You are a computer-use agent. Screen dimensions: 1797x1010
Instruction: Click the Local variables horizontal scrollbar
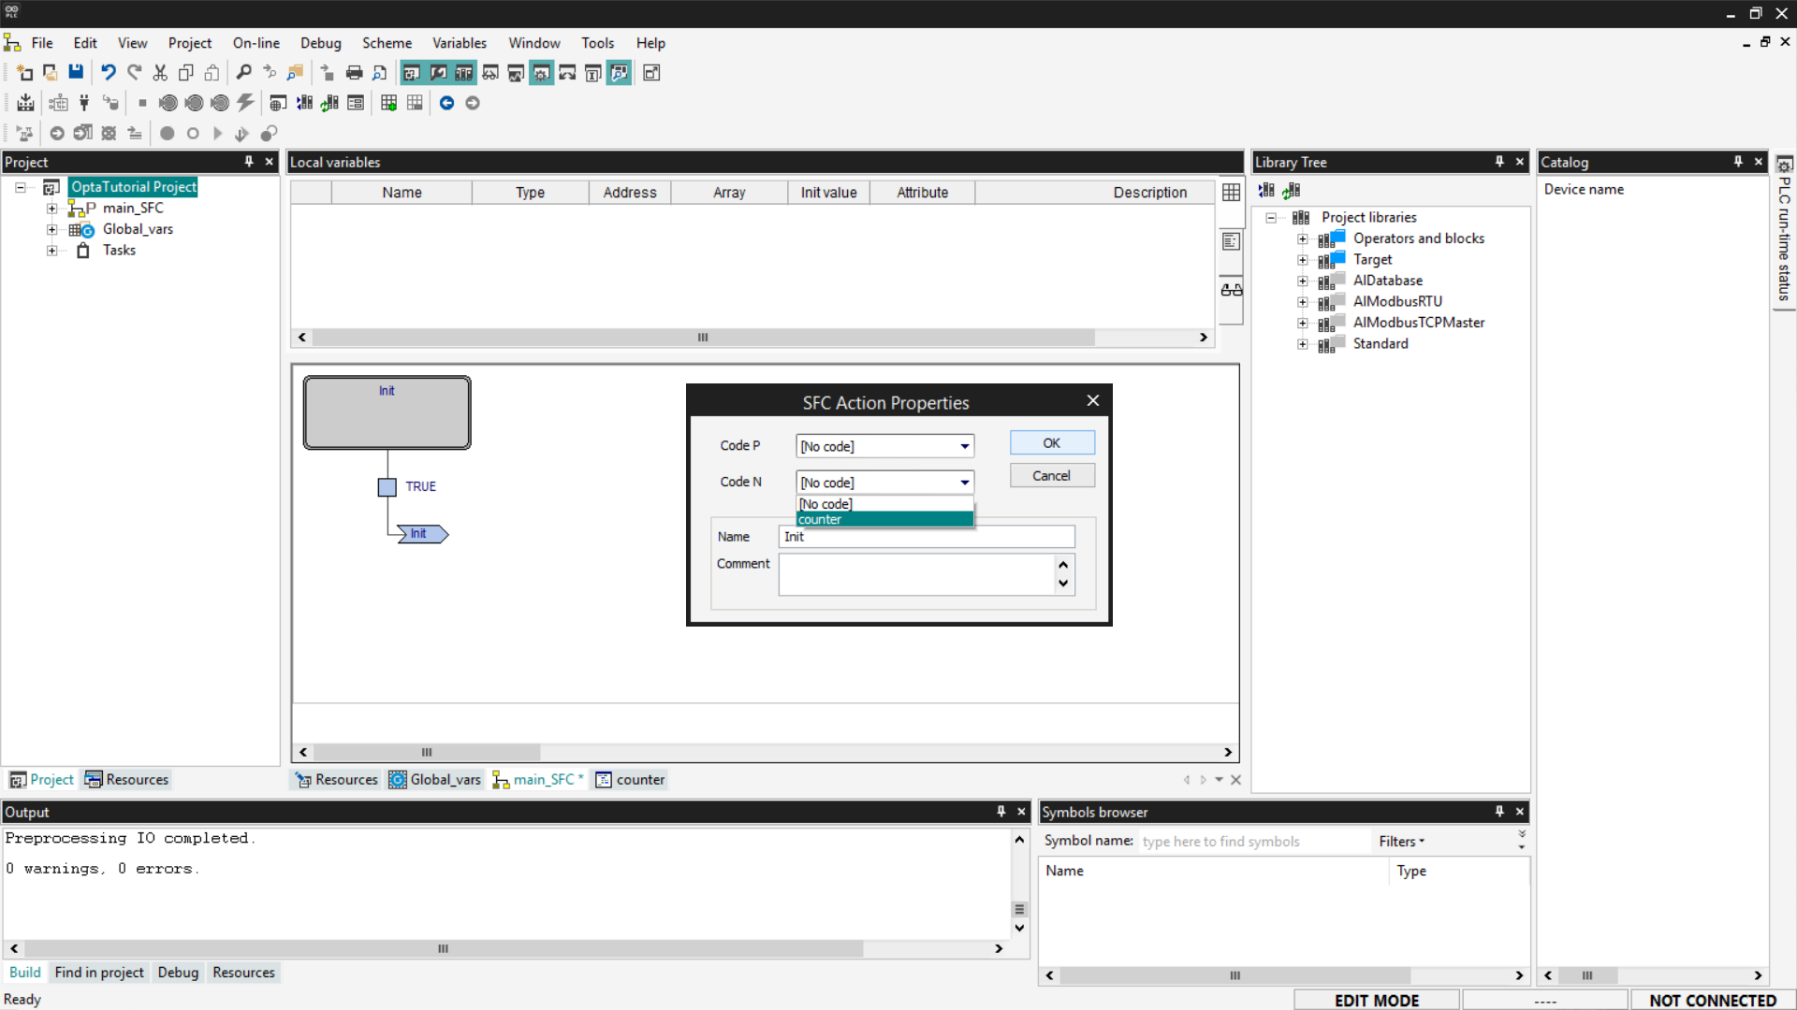[x=702, y=338]
